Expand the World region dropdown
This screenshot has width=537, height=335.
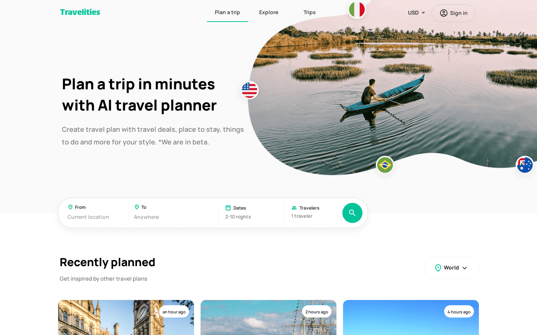[x=451, y=268]
